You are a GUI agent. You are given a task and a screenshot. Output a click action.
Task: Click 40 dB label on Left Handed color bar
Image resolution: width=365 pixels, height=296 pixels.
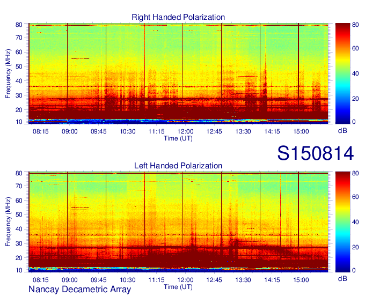(355, 222)
